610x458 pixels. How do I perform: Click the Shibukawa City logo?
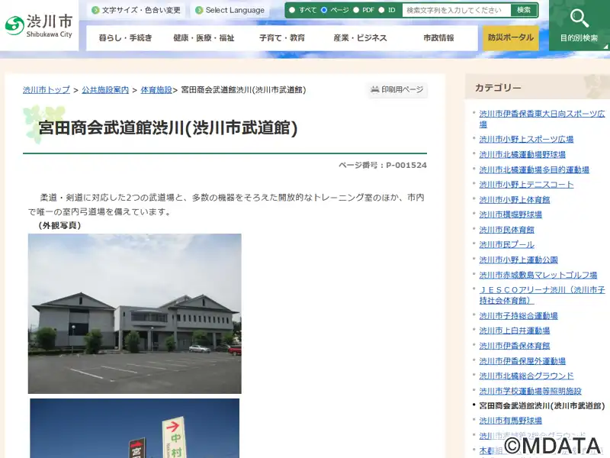click(39, 25)
